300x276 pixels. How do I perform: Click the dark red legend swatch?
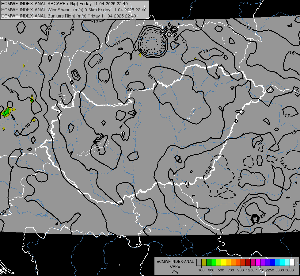248,262
